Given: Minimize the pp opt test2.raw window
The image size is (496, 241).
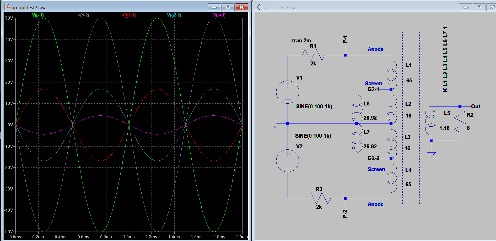Looking at the screenshot, I should tap(214, 7).
